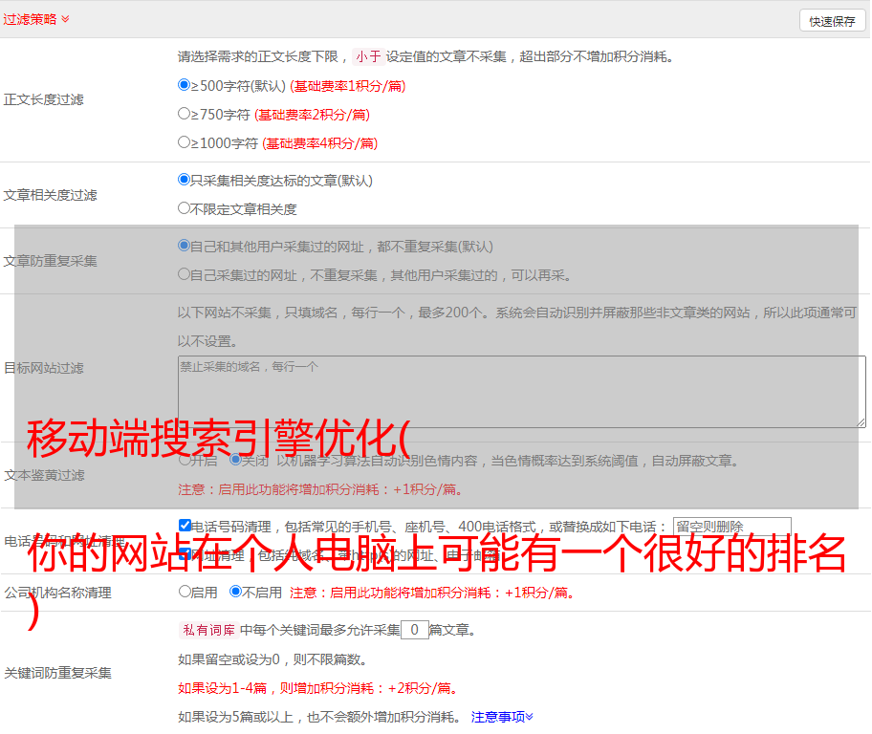This screenshot has width=872, height=734.
Task: Collapse the 过滤策略 section chevron
Action: coord(65,19)
